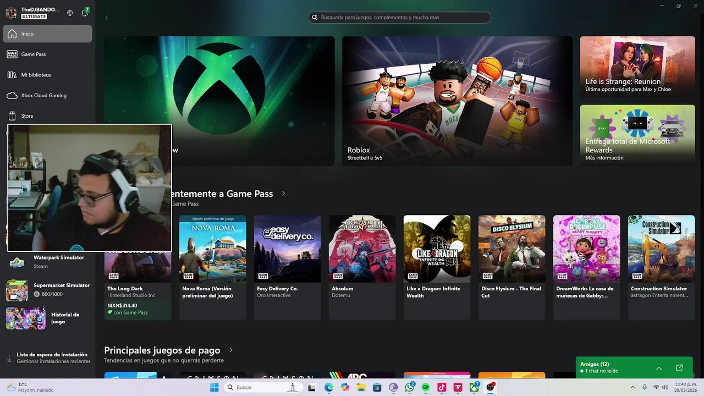Open Microsoft Edge from the taskbar
Image resolution: width=704 pixels, height=396 pixels.
pos(328,387)
